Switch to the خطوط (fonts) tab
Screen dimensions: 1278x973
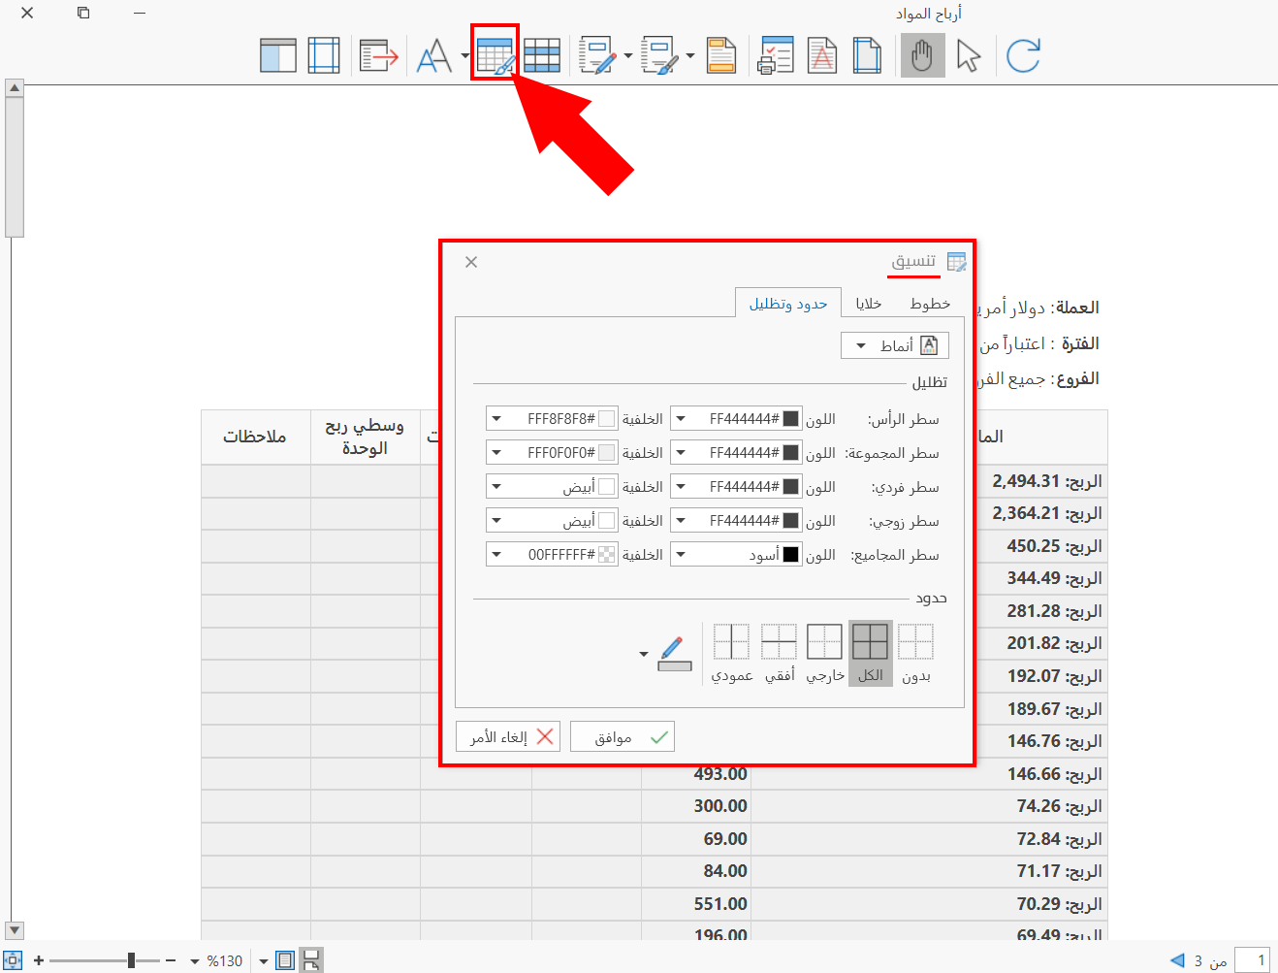point(930,304)
